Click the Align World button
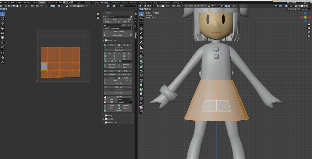 118,50
